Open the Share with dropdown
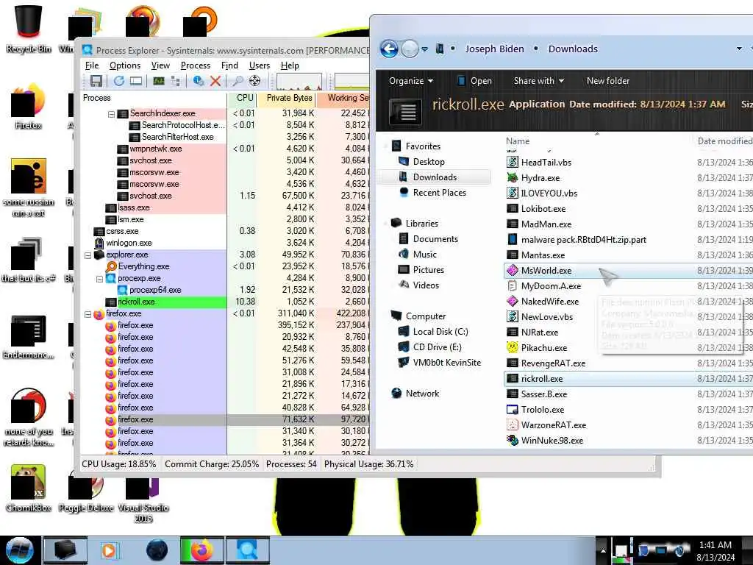753x565 pixels. coord(538,81)
